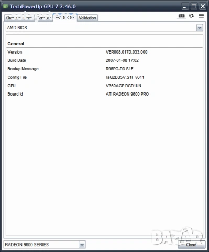Open the Validation tab

click(x=87, y=18)
